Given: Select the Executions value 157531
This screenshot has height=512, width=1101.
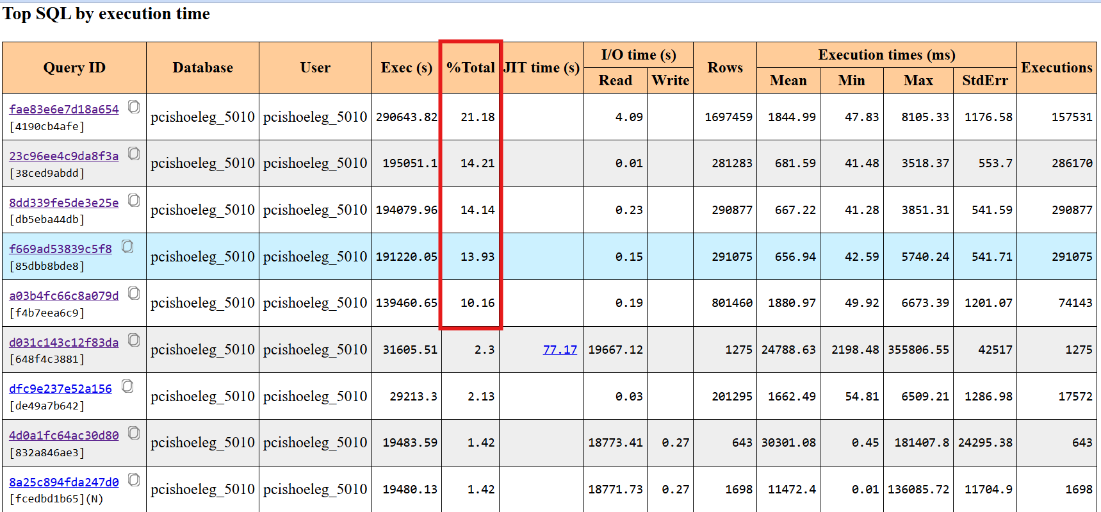Looking at the screenshot, I should [1072, 117].
